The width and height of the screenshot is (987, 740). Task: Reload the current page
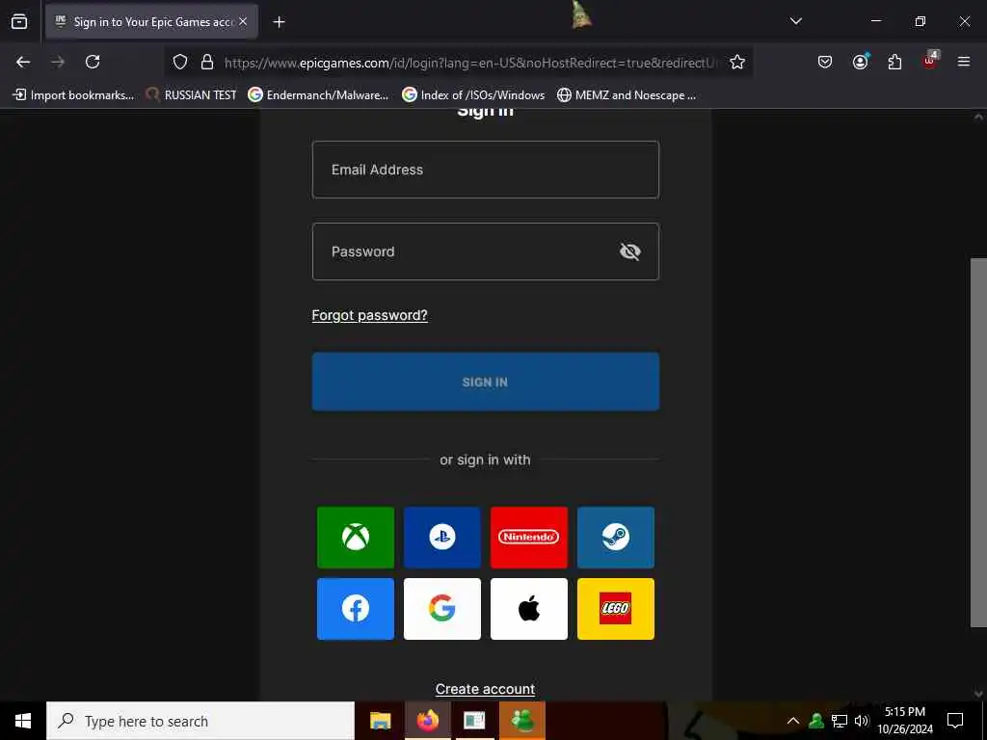coord(93,62)
